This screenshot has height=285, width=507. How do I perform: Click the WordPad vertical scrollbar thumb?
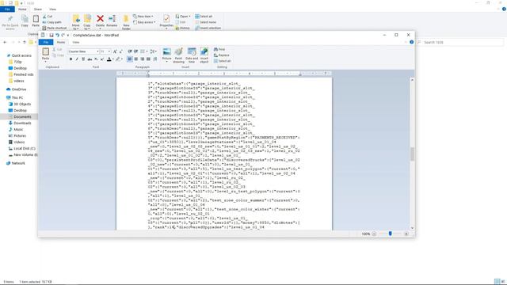point(412,154)
